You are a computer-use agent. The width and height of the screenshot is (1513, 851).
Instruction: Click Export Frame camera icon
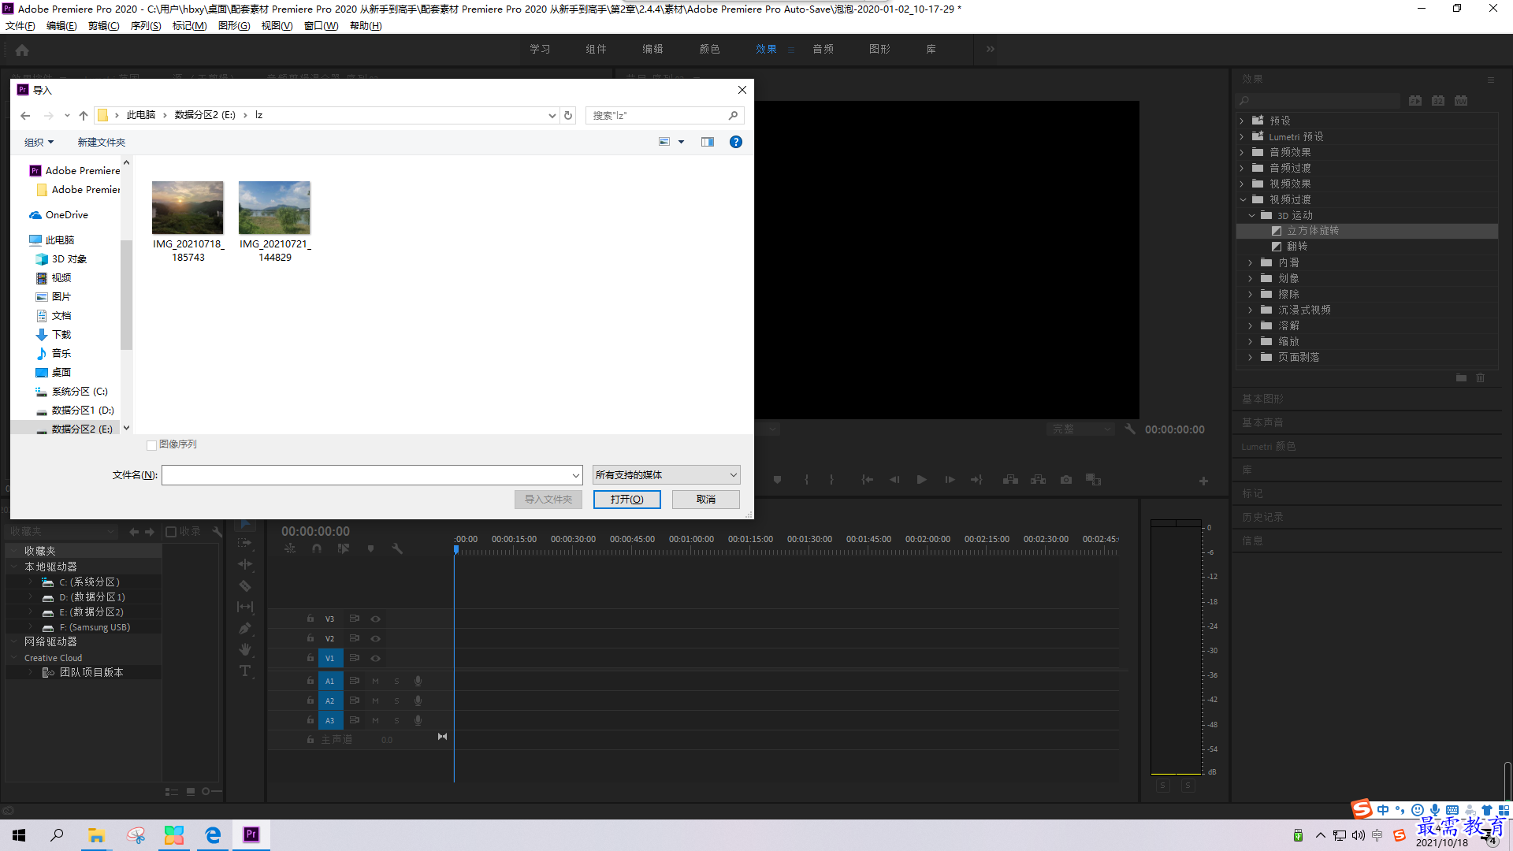(x=1066, y=479)
